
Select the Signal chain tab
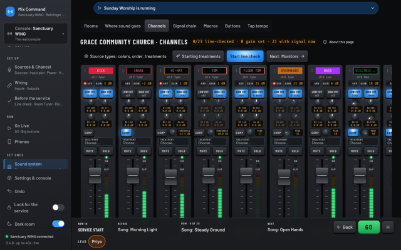click(x=184, y=26)
